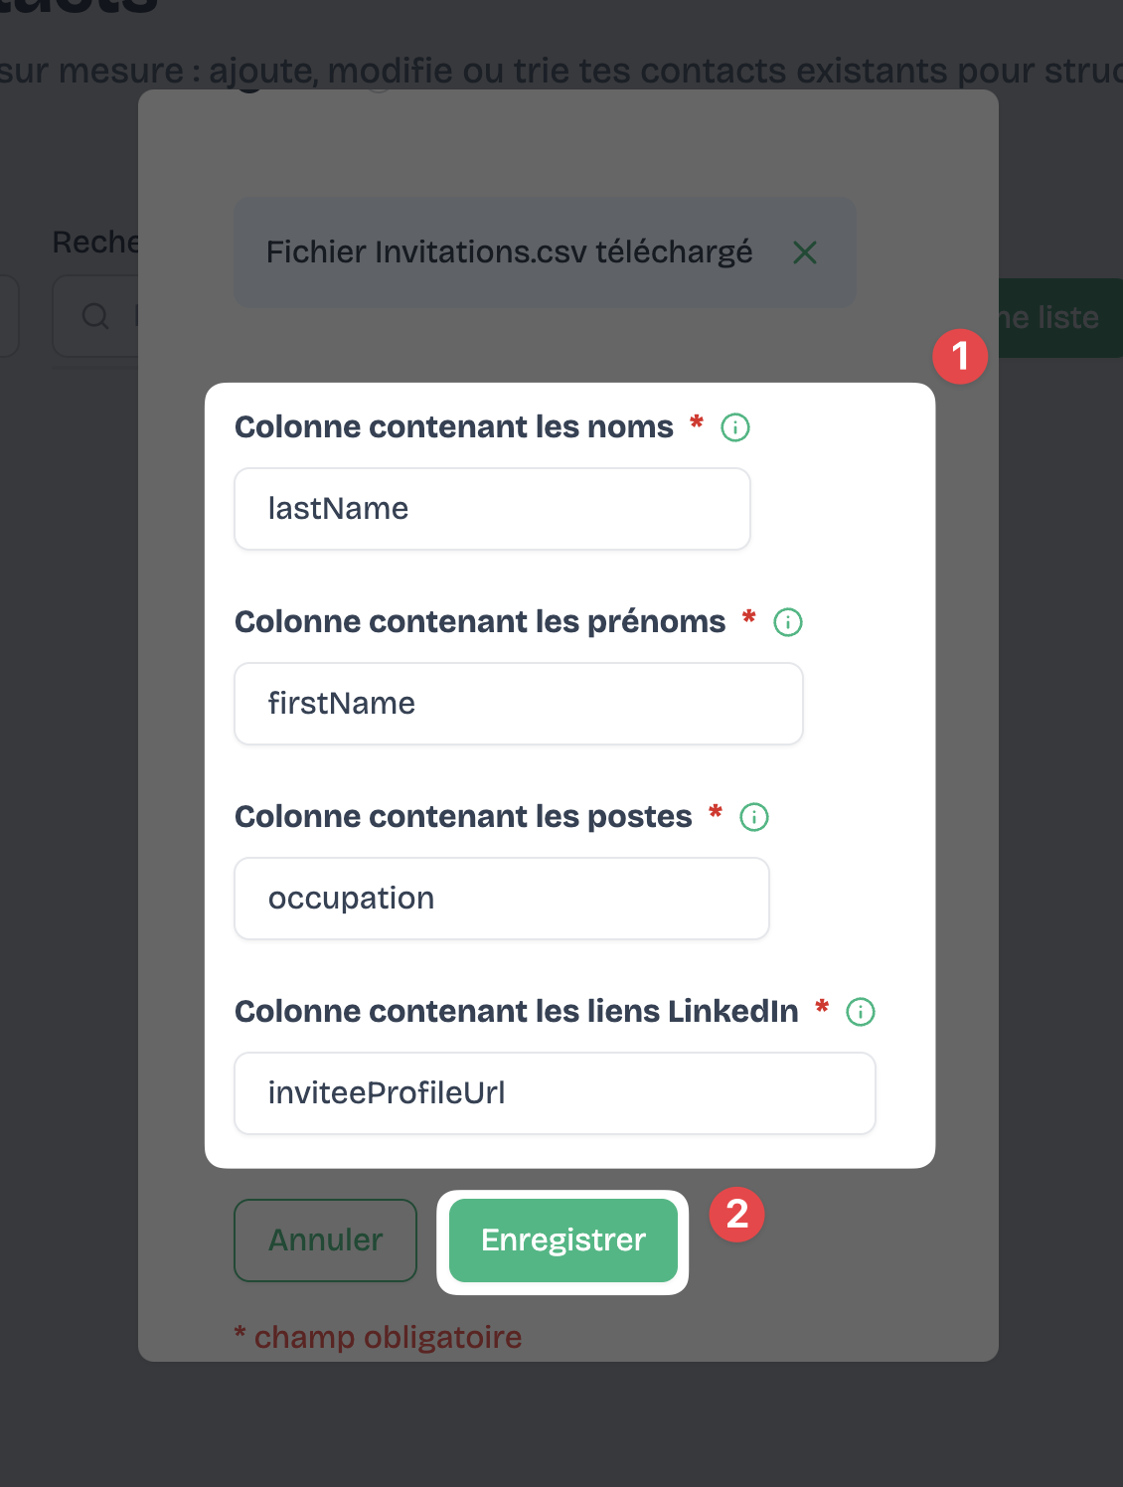The image size is (1123, 1487).
Task: Click the '* champ obligatoire' notice
Action: [x=378, y=1337]
